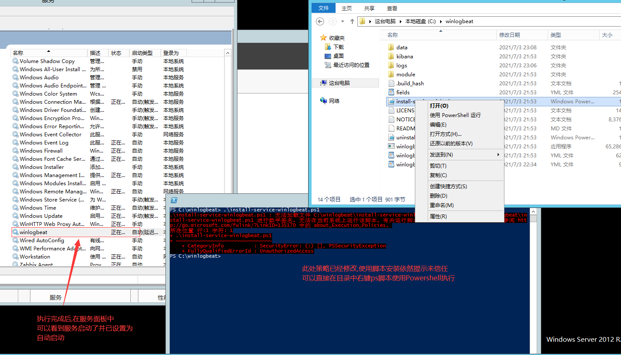Open the recent locations dropdown arrow in Explorer

coord(343,21)
